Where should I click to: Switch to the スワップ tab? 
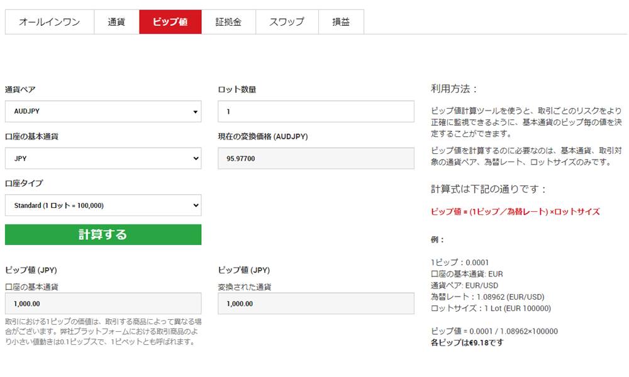click(x=287, y=21)
